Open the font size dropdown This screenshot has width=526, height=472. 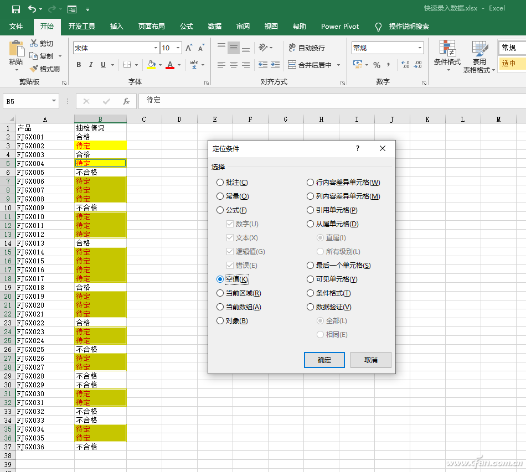coord(178,48)
